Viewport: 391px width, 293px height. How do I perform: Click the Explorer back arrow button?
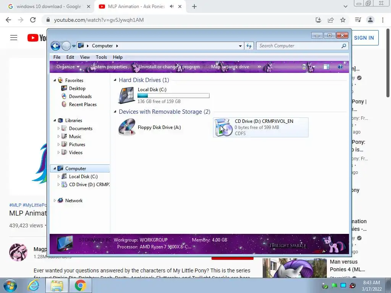click(55, 46)
